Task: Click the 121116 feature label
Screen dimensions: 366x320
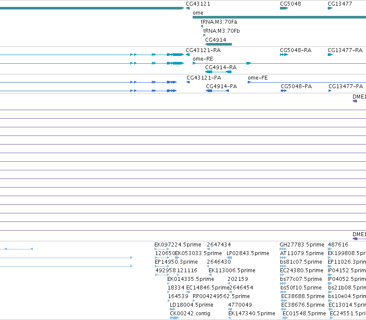Action: 187,271
